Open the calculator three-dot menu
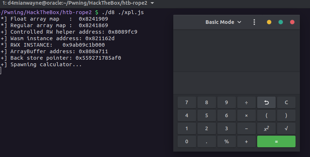Screen dimensions: 310x157 point(254,22)
